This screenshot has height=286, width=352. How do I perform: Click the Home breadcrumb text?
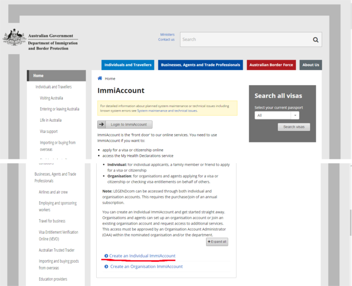110,78
